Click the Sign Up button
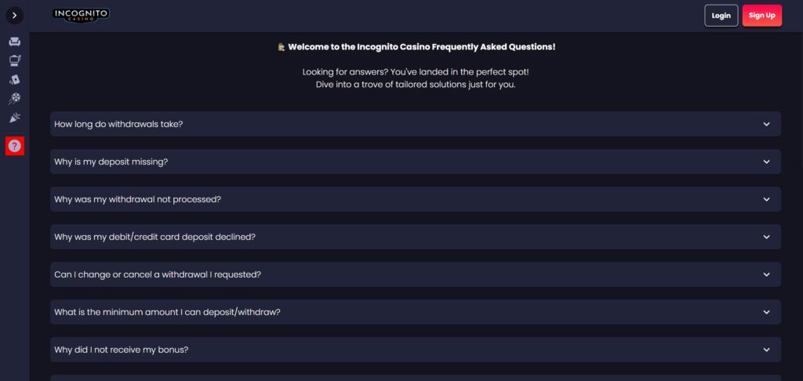This screenshot has width=803, height=381. pos(761,16)
